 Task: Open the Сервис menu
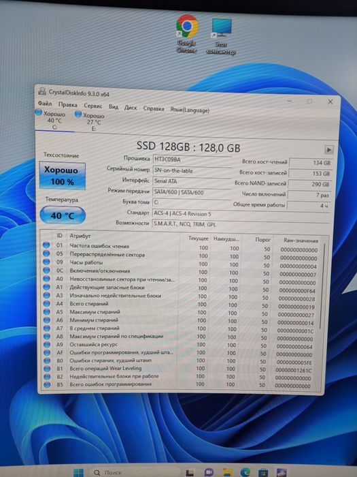click(93, 106)
